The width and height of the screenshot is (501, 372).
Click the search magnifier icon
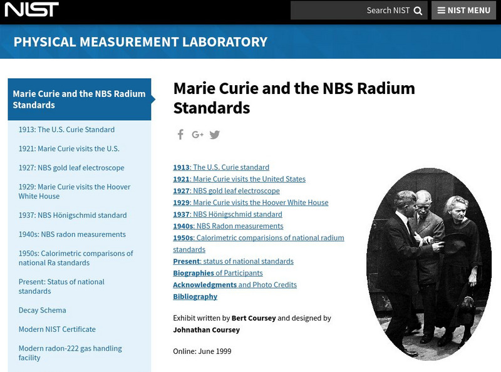pyautogui.click(x=418, y=10)
